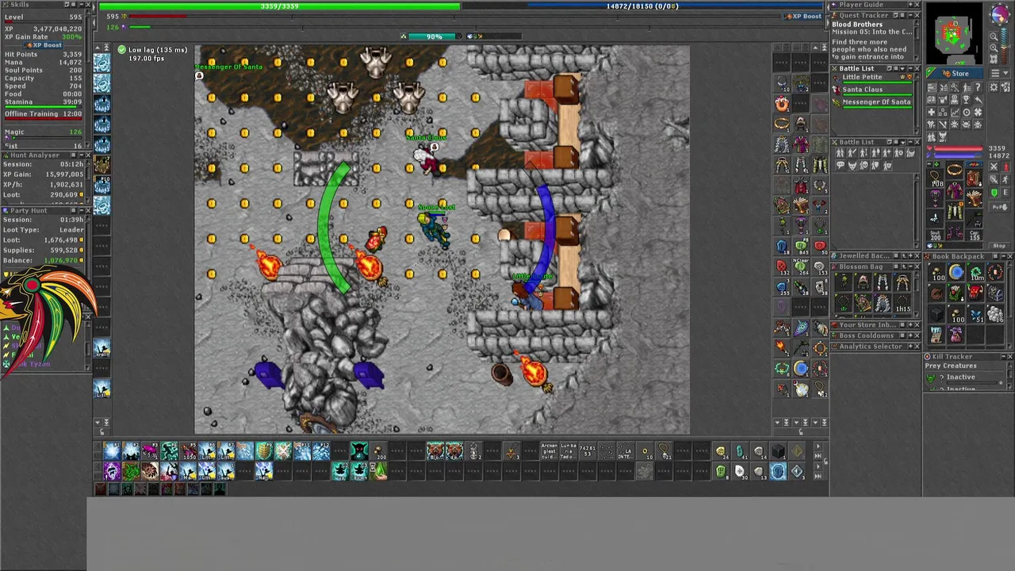Click the Stop button below equipment
This screenshot has width=1015, height=571.
999,246
